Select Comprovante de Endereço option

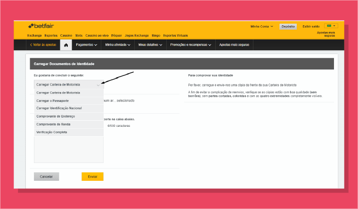[x=69, y=116]
